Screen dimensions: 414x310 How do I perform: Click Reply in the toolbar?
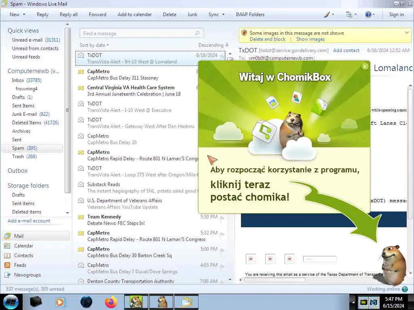(x=42, y=15)
